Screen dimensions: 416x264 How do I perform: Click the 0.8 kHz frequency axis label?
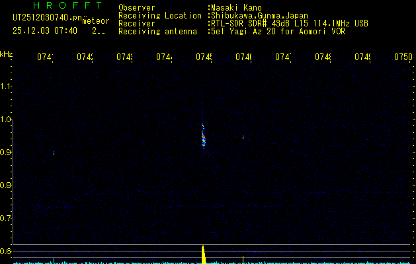[5, 185]
